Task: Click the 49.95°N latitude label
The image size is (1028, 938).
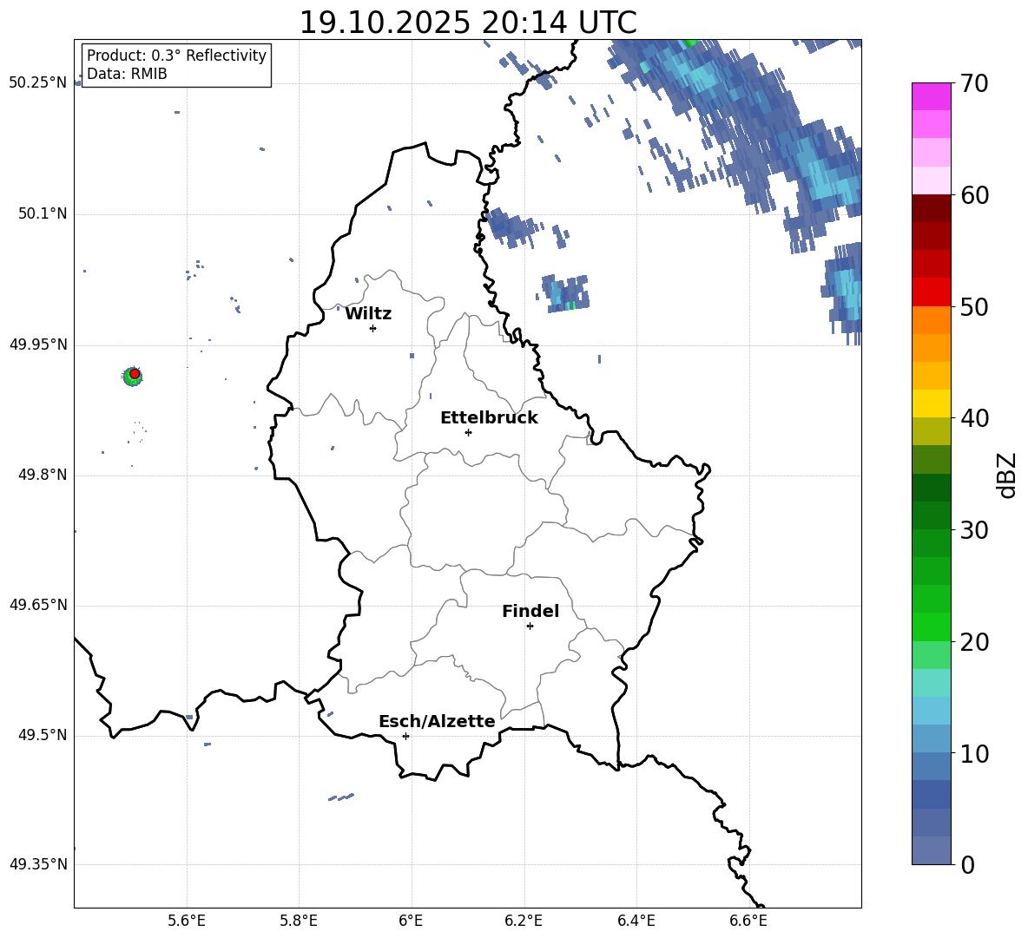Action: coord(38,344)
